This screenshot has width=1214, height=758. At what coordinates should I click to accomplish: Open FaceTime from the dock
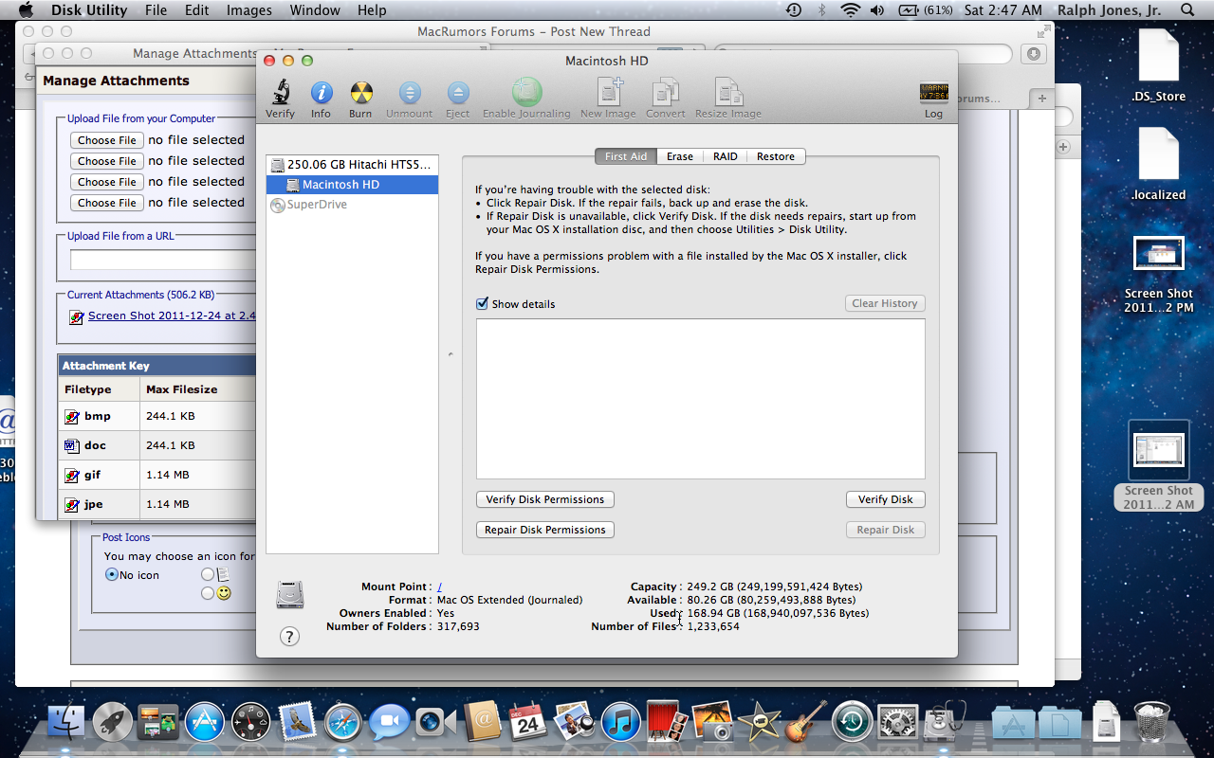click(435, 722)
